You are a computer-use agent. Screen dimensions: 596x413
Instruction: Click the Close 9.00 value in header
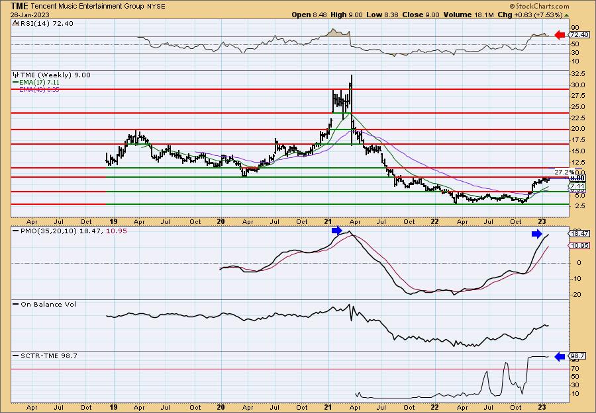pos(422,15)
